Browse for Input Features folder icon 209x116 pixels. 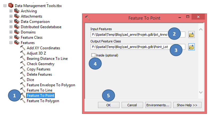pos(191,34)
